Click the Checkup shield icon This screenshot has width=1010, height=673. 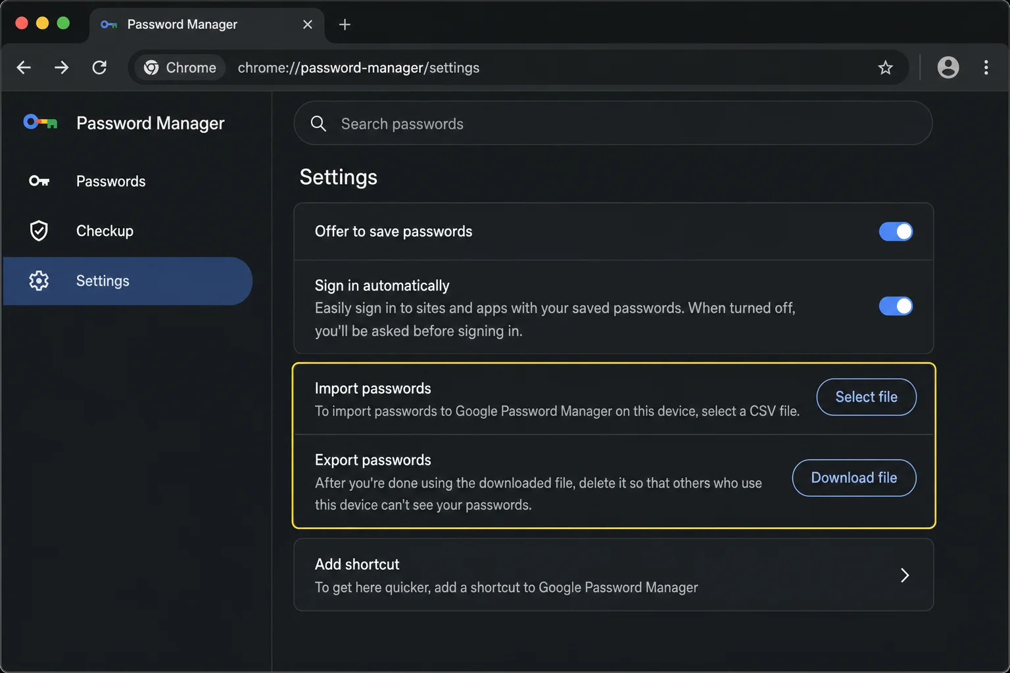(39, 231)
